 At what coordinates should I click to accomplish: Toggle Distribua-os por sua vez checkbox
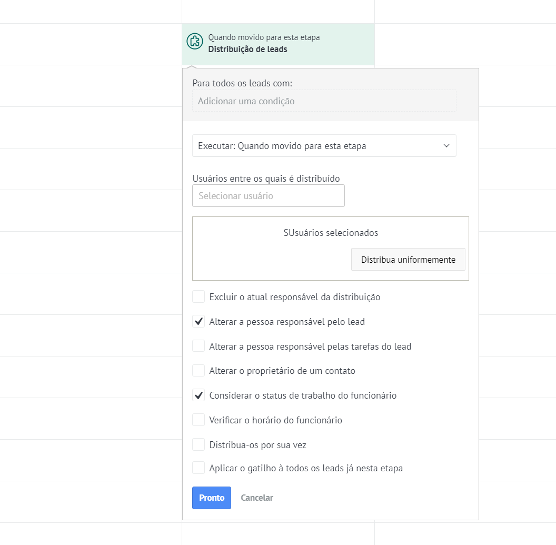pos(198,445)
